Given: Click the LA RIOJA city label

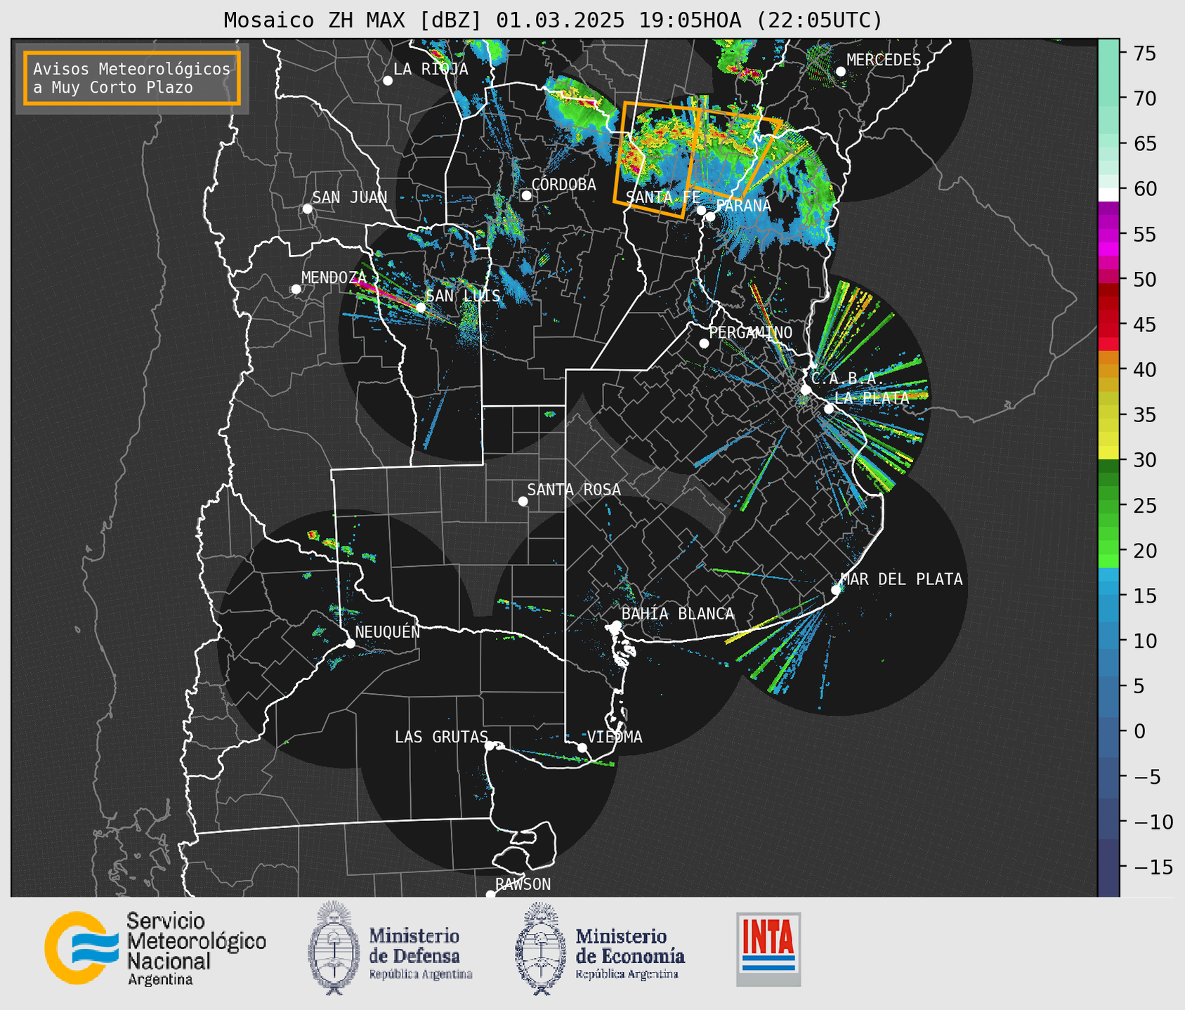Looking at the screenshot, I should 431,69.
